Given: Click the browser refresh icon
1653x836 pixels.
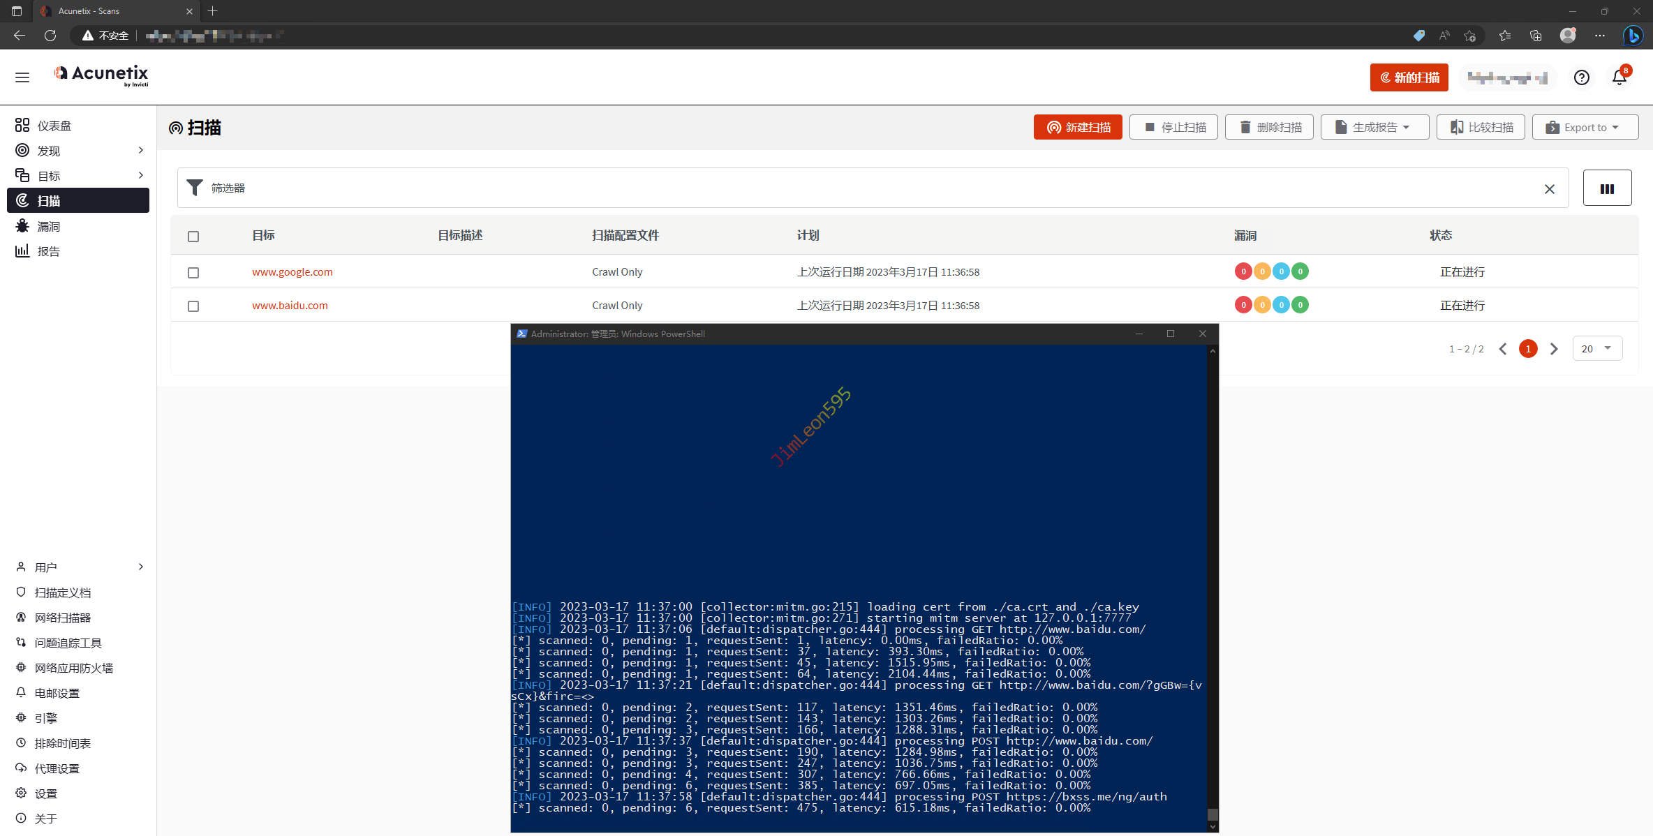Looking at the screenshot, I should tap(50, 36).
